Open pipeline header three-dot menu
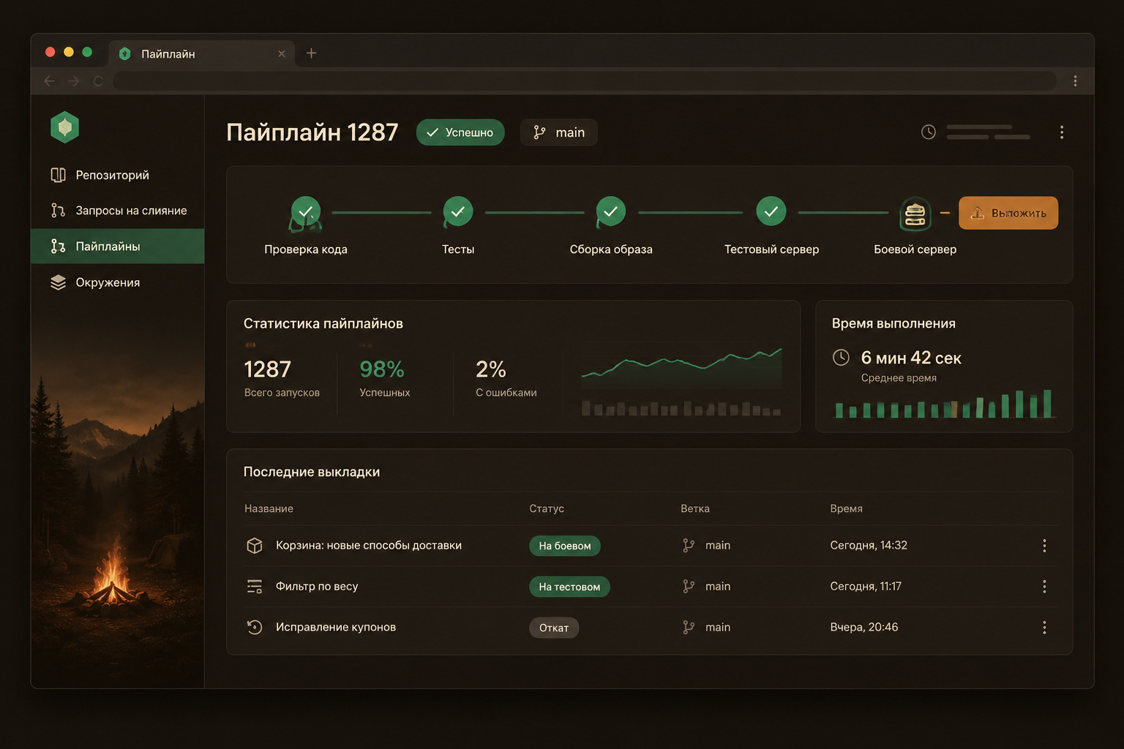Viewport: 1124px width, 749px height. [1062, 132]
